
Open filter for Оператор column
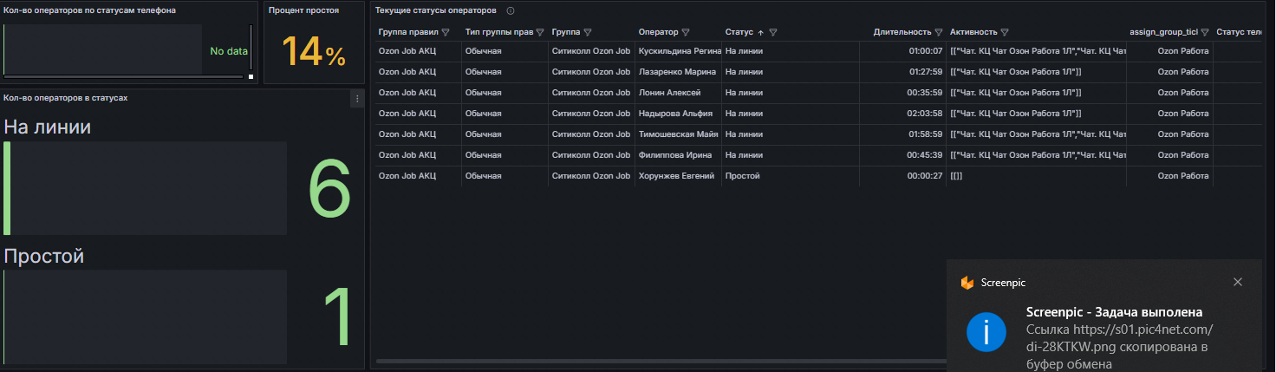(x=686, y=32)
